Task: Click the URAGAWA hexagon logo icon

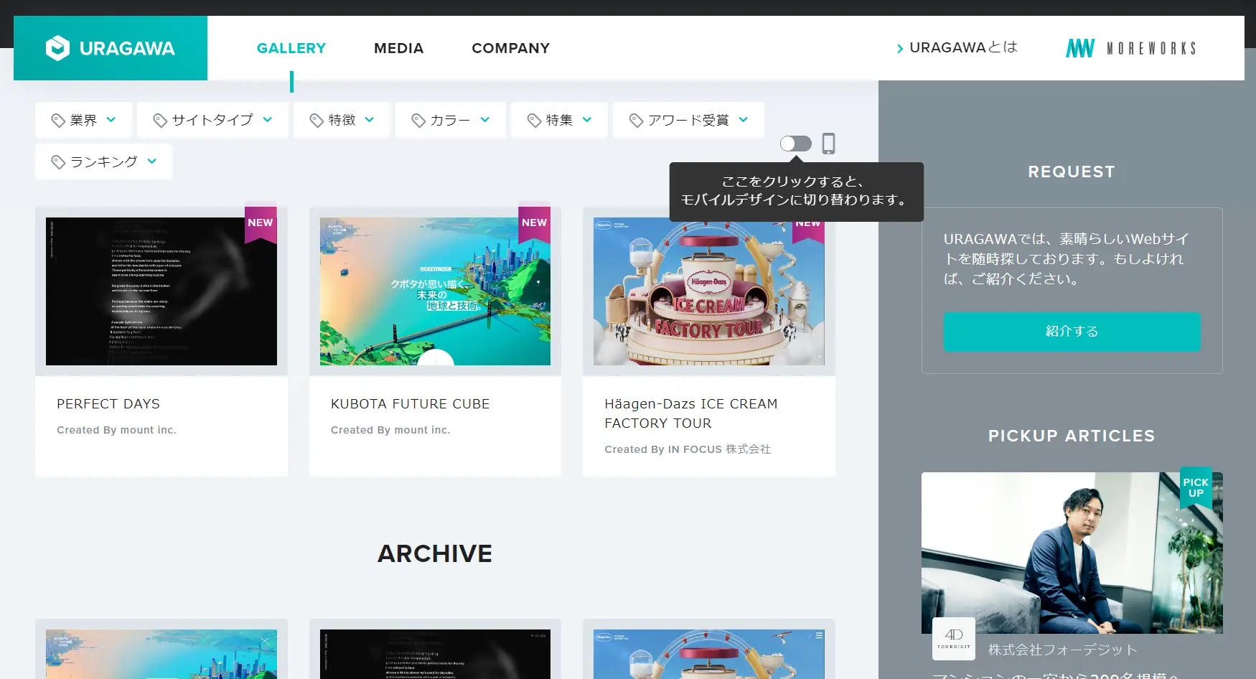Action: coord(57,48)
